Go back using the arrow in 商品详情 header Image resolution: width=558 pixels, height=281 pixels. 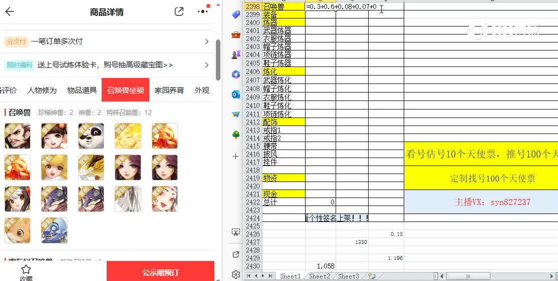pos(10,11)
